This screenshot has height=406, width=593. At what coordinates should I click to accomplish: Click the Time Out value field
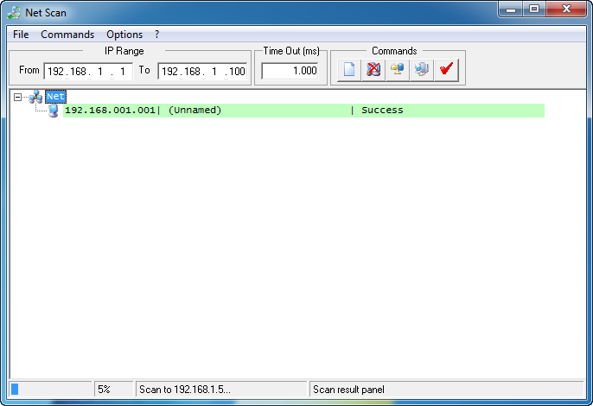click(290, 71)
